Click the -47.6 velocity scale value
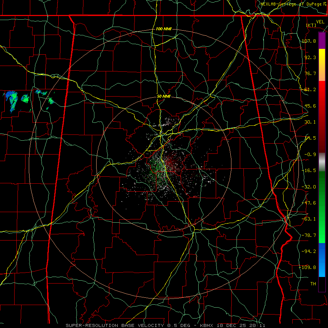328x328 pixels. 309,203
